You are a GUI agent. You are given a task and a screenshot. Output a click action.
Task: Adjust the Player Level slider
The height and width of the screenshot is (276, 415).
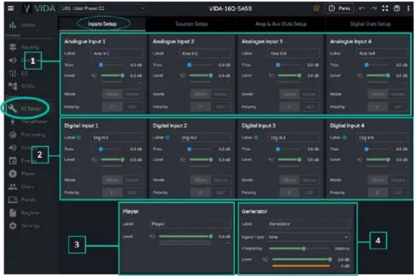click(x=185, y=237)
